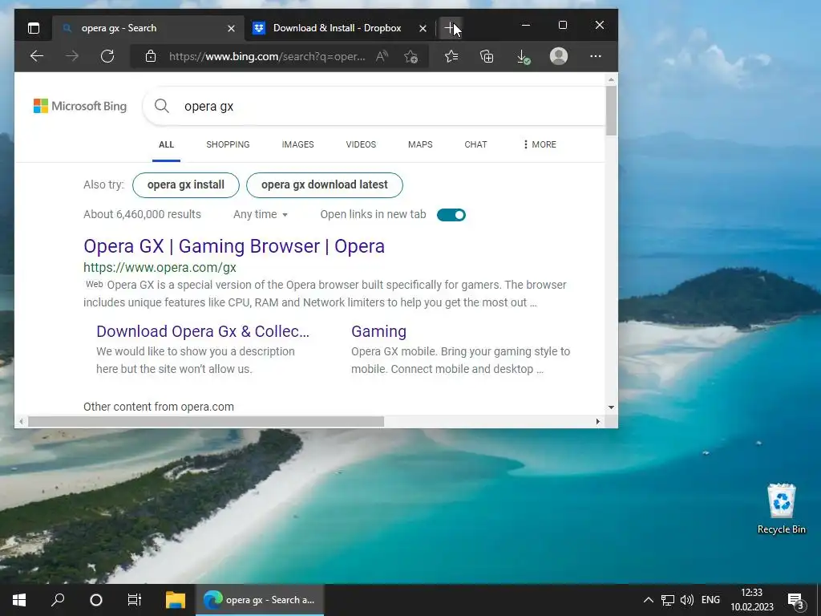Expand the MORE search categories menu

540,144
